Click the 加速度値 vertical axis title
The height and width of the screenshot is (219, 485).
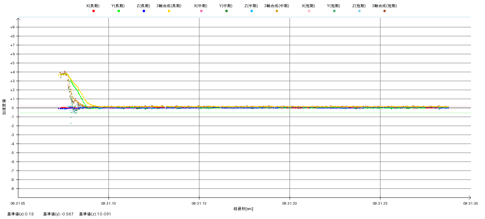5,107
